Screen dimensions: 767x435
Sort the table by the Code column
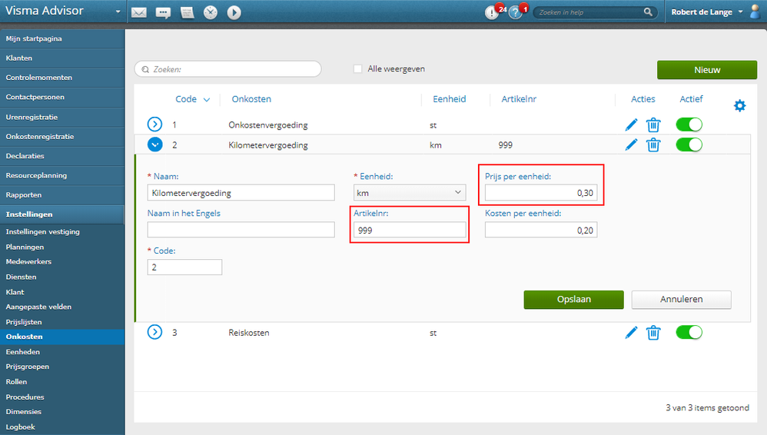click(x=192, y=99)
